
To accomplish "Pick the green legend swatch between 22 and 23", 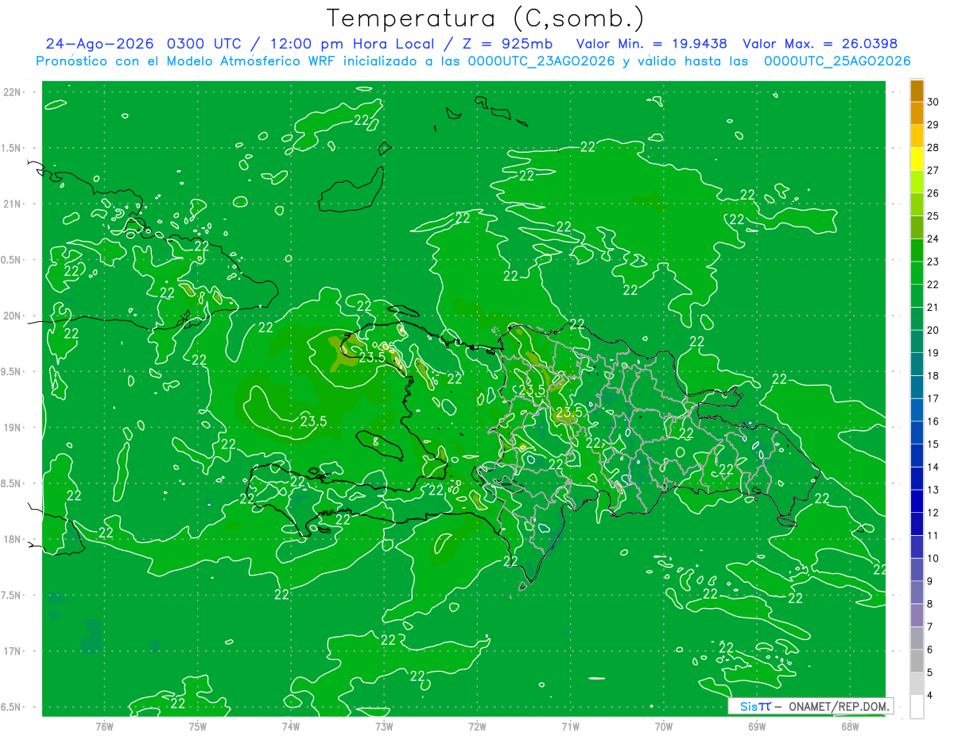I will [917, 273].
